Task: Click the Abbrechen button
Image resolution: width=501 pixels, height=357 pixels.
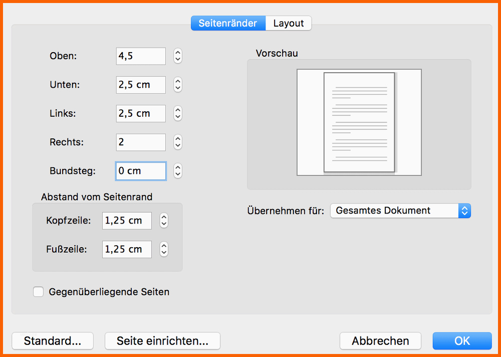Action: tap(380, 341)
